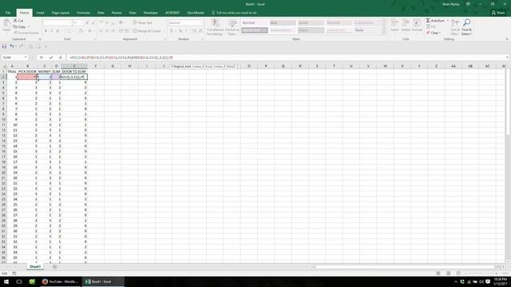511x287 pixels.
Task: Switch to Page Layout view icon
Action: click(449, 273)
